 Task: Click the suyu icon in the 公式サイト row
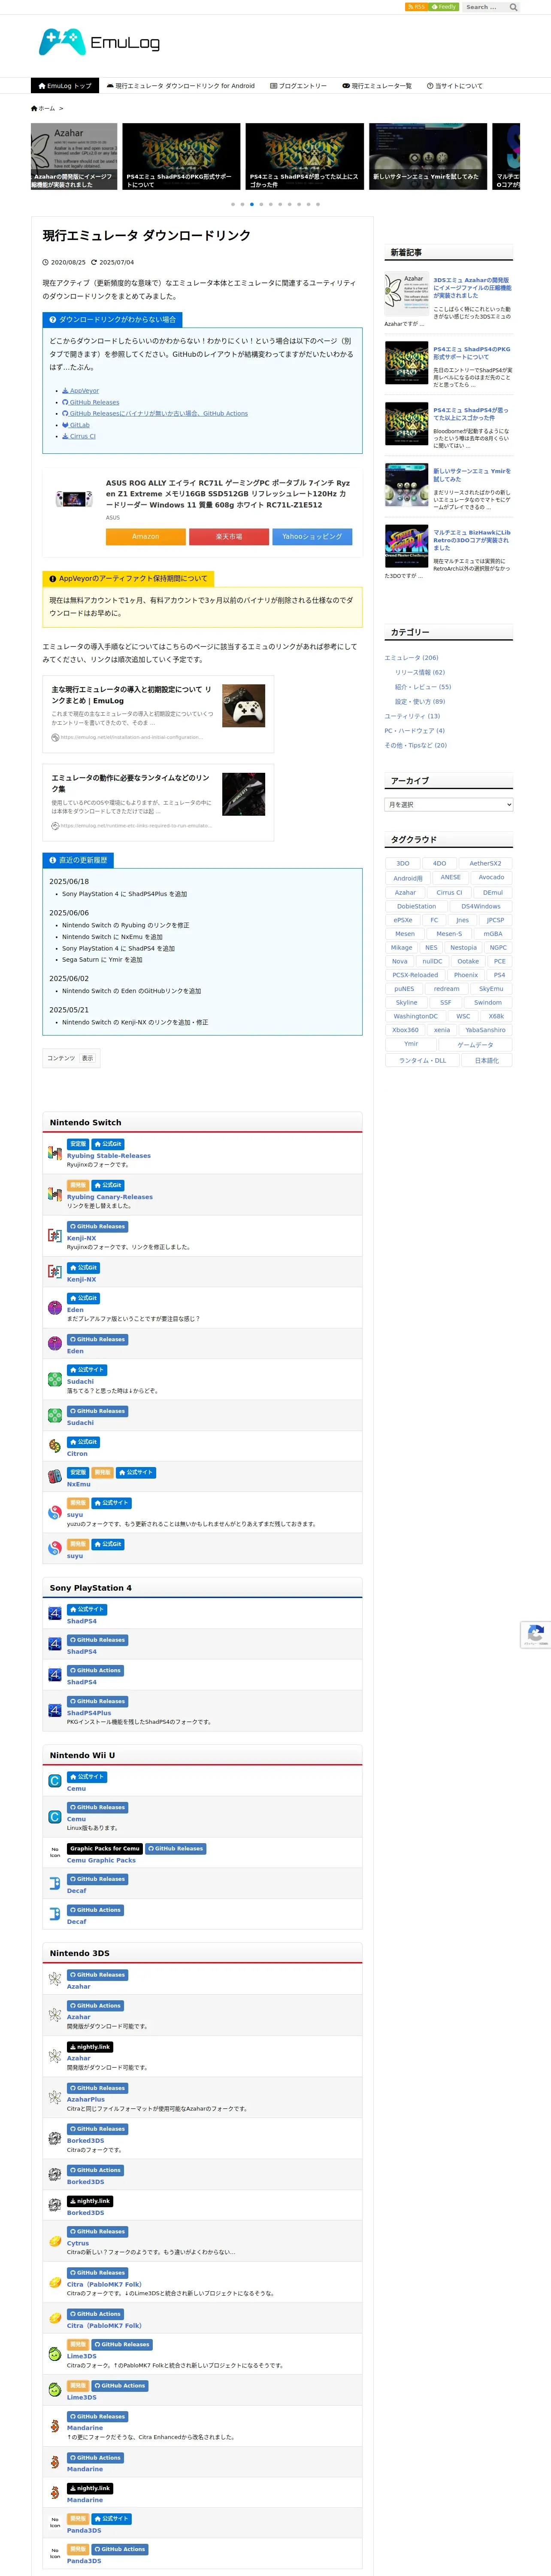55,1512
